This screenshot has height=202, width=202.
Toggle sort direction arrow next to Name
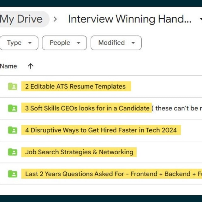30,66
